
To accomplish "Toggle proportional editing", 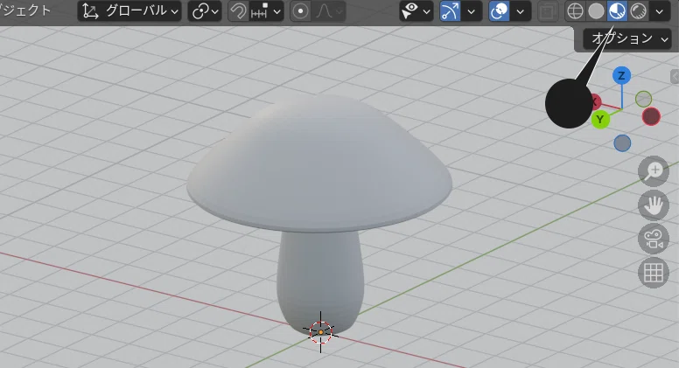I will pyautogui.click(x=300, y=11).
